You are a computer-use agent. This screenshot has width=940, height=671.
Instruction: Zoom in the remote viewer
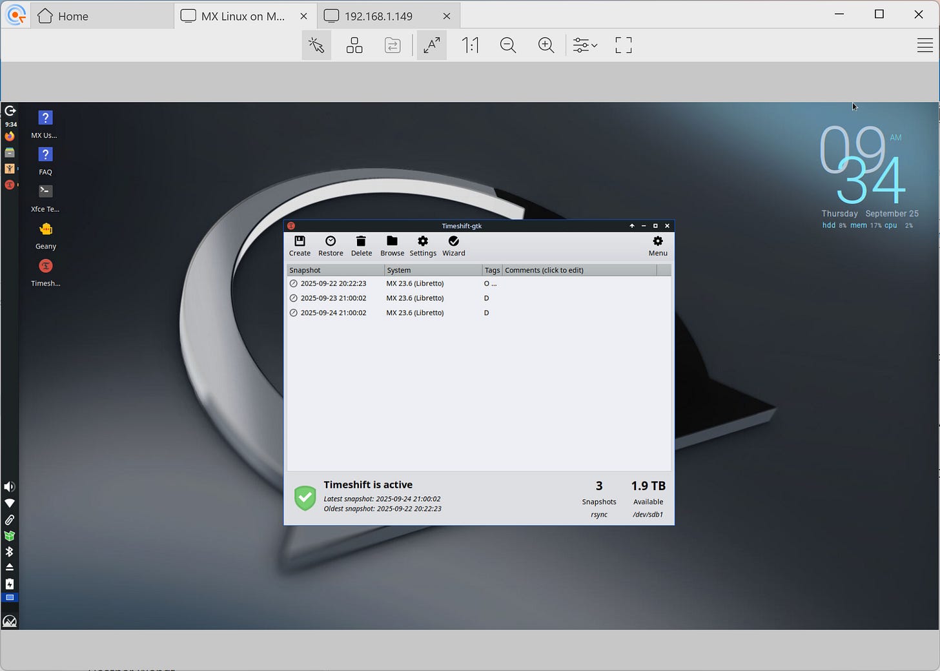click(x=546, y=45)
